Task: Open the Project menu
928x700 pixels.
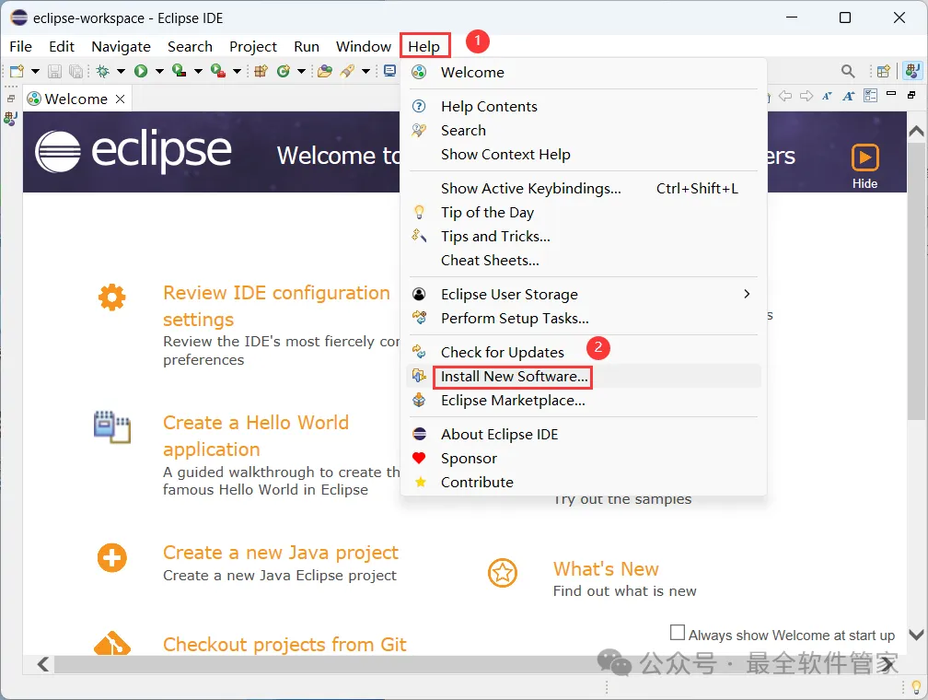Action: click(252, 46)
